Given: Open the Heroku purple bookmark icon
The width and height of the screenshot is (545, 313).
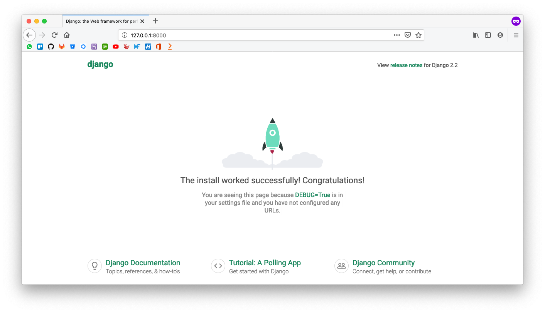Looking at the screenshot, I should coord(94,47).
